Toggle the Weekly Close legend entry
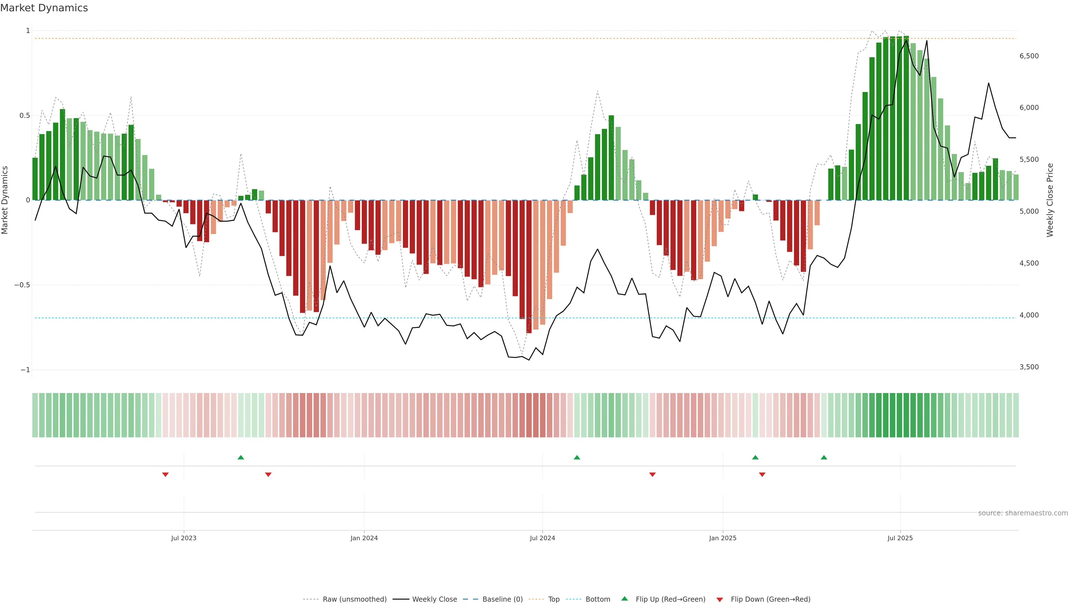This screenshot has height=609, width=1082. coord(434,599)
